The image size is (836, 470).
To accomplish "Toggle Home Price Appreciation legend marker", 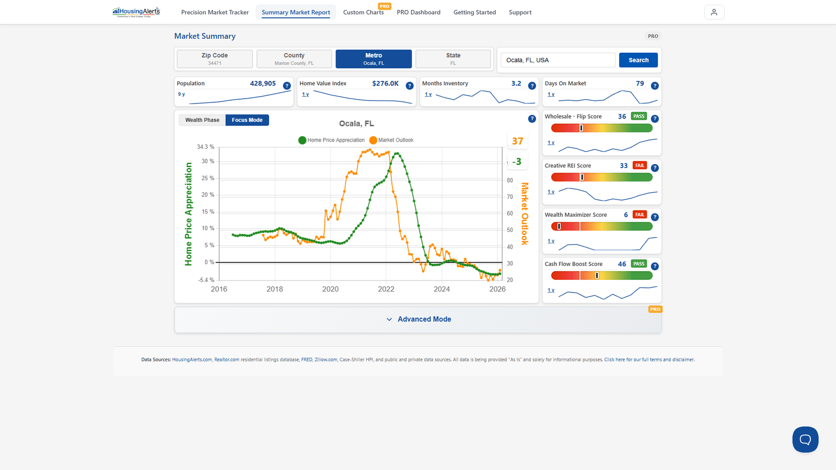I will (302, 140).
